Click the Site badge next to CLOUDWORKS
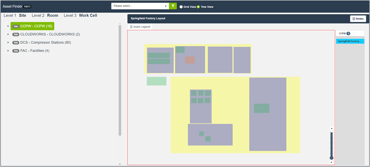This screenshot has height=167, width=370. [x=16, y=34]
